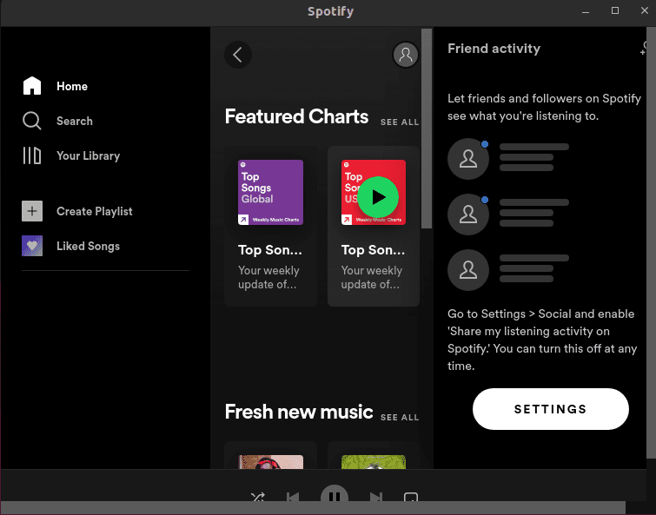The width and height of the screenshot is (656, 515).
Task: Go to Home in the sidebar
Action: click(x=56, y=86)
